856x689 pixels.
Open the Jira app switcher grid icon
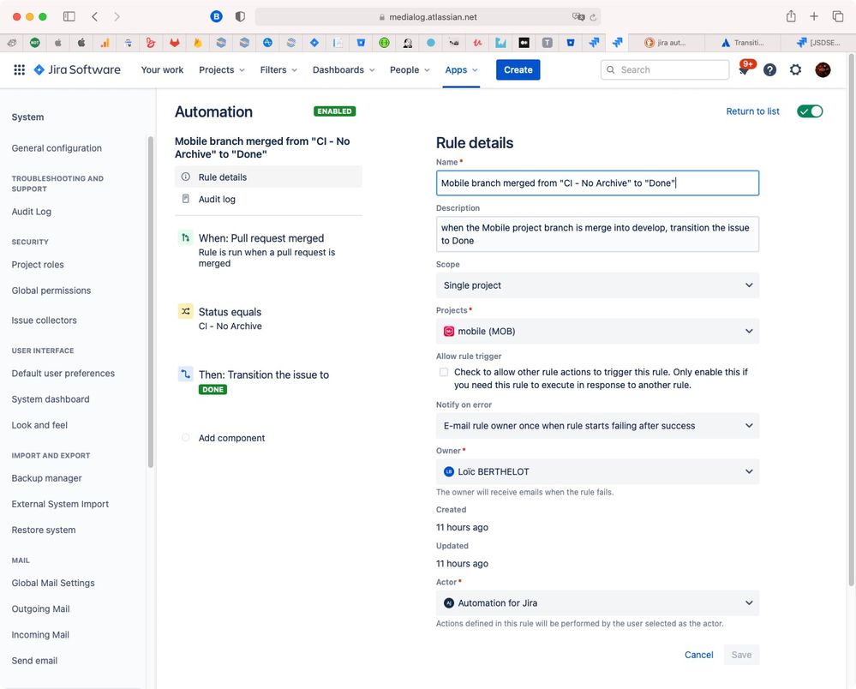[19, 70]
